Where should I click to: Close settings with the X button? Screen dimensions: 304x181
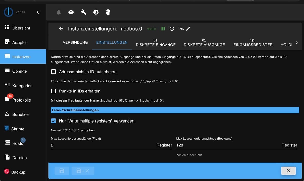(288, 171)
